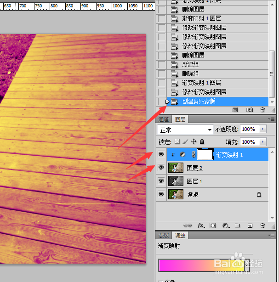Select the 渐变映射 1 layer name

pos(229,155)
